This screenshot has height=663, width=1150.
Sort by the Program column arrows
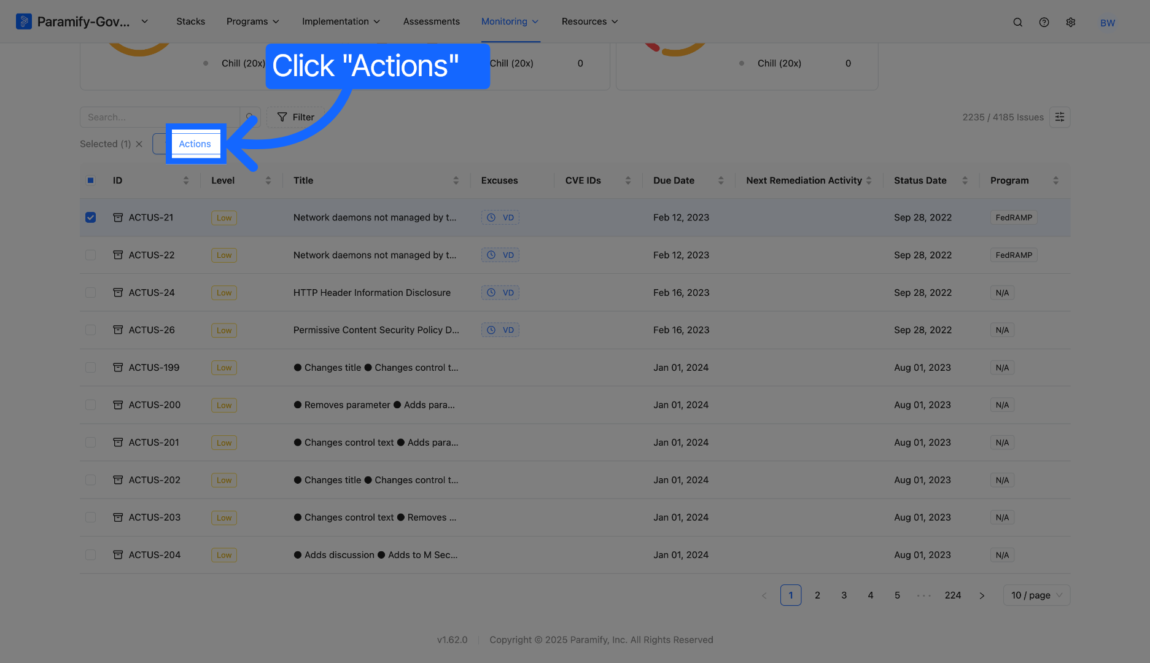click(1055, 180)
